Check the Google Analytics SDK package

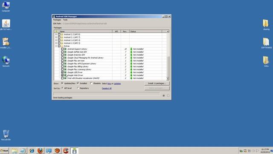pyautogui.click(x=62, y=55)
